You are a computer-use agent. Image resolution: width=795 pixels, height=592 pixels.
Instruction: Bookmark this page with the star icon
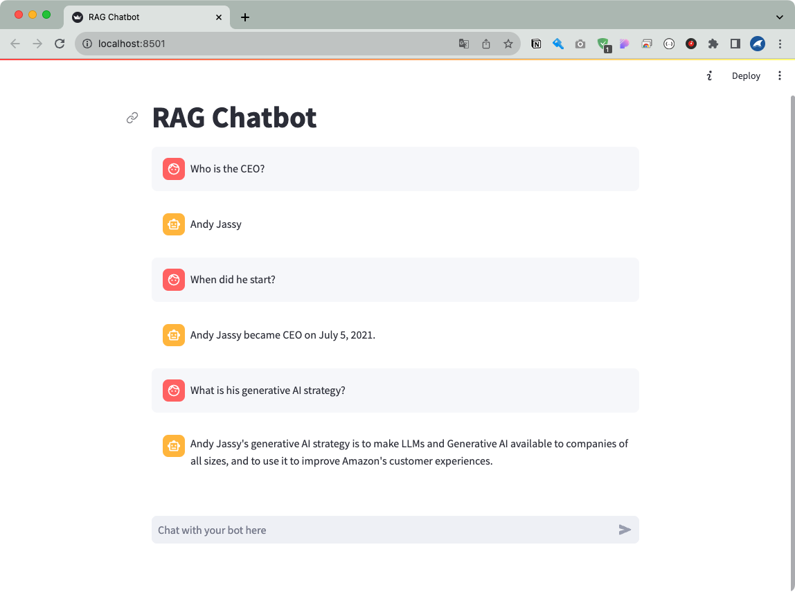pos(508,44)
